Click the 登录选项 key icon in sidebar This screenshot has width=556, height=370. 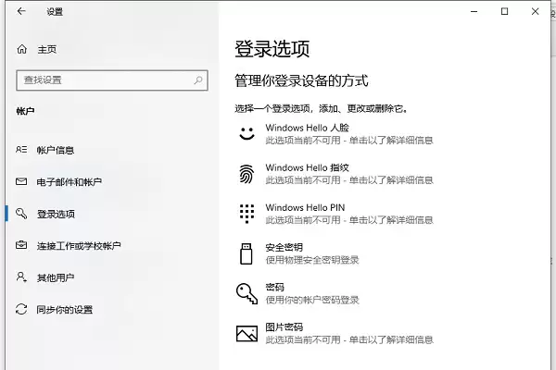click(21, 214)
